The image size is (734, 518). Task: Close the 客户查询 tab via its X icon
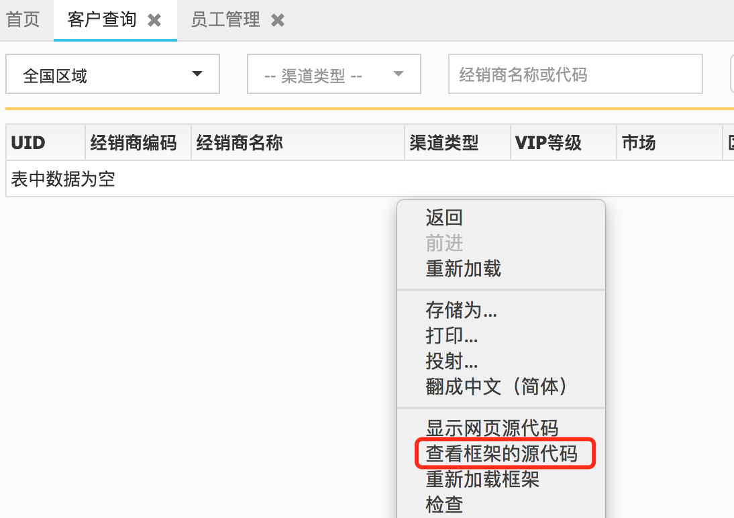coord(154,20)
